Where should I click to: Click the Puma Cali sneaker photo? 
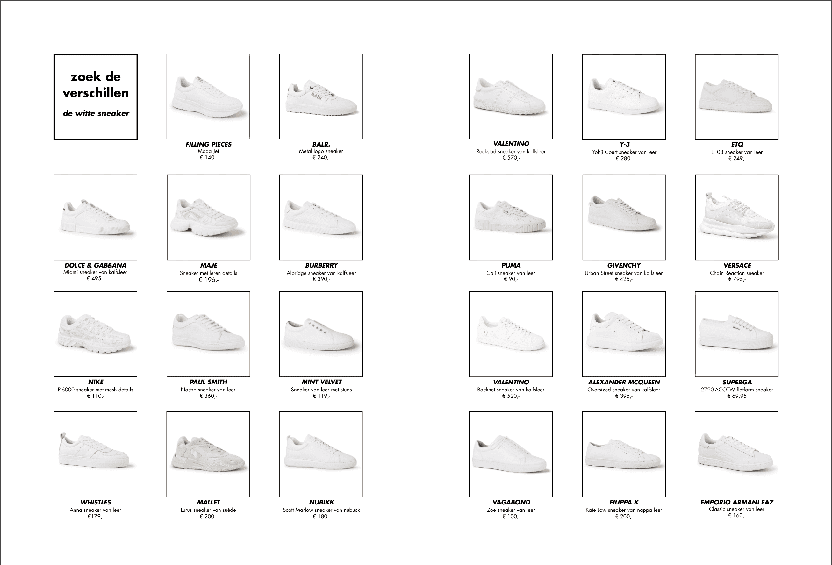pos(511,217)
